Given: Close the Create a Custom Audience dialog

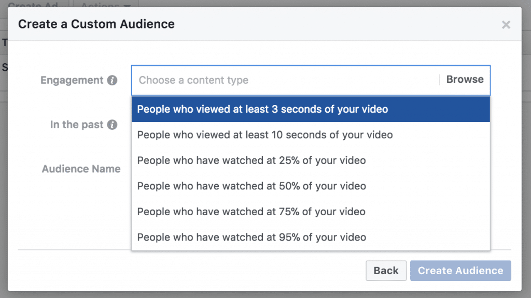Looking at the screenshot, I should [x=506, y=25].
